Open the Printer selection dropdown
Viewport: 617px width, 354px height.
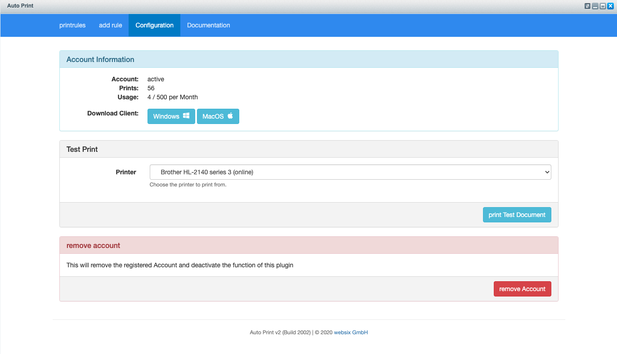coord(350,172)
